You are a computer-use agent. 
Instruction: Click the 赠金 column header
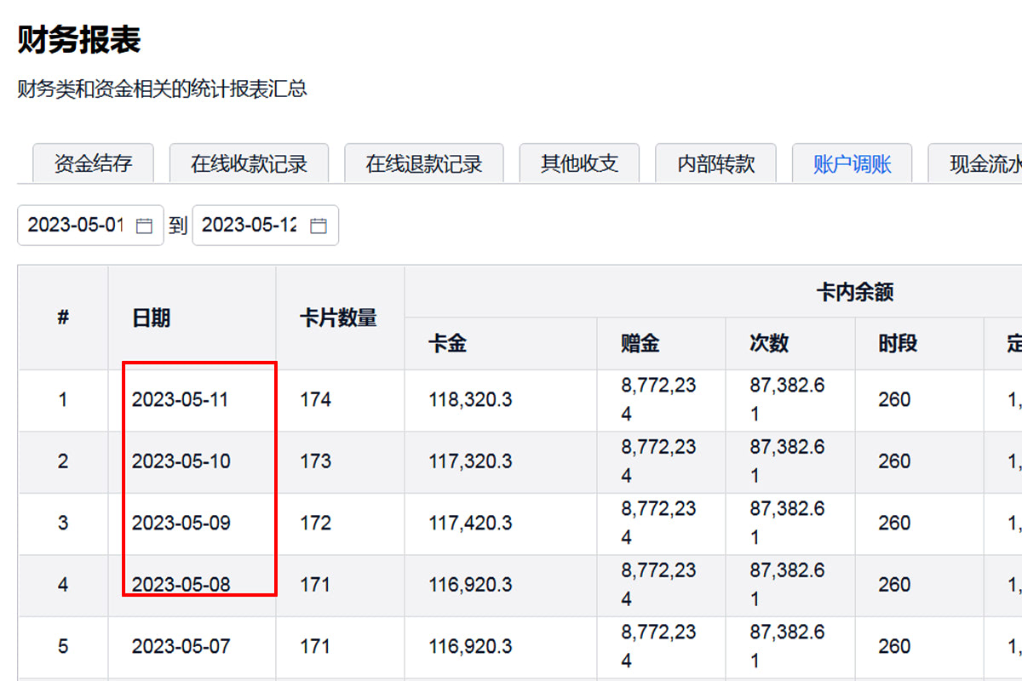[x=640, y=344]
